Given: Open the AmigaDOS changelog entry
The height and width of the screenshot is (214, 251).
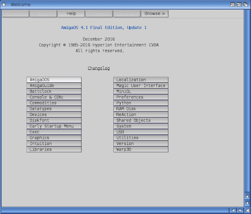Looking at the screenshot, I should 54,80.
